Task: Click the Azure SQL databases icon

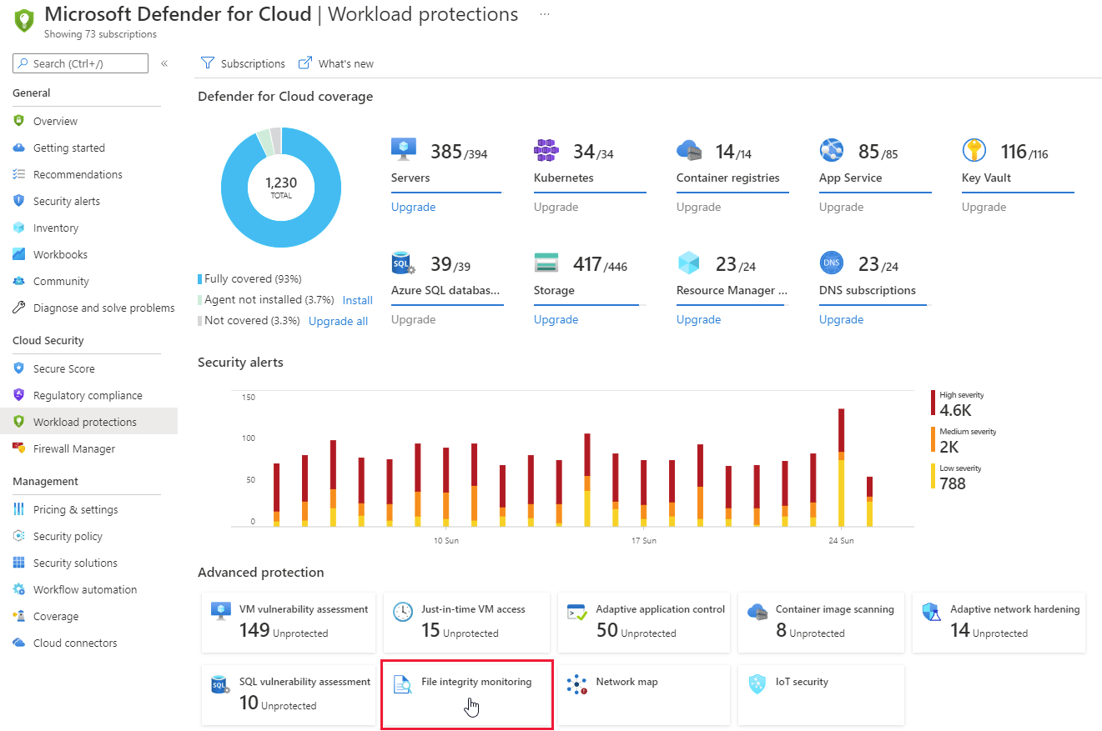Action: 404,263
